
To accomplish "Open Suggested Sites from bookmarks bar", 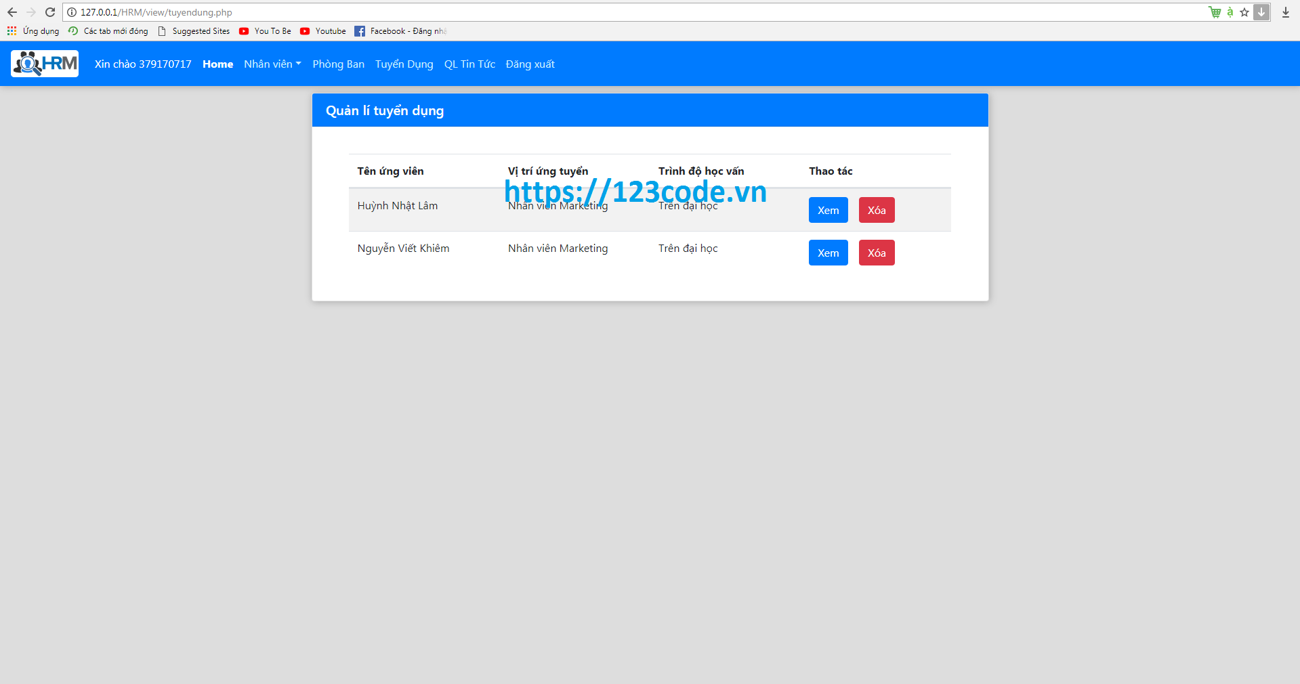I will point(201,31).
